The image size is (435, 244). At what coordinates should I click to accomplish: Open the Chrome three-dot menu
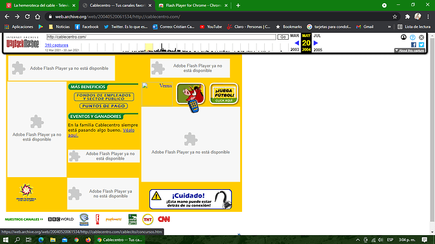pyautogui.click(x=428, y=16)
